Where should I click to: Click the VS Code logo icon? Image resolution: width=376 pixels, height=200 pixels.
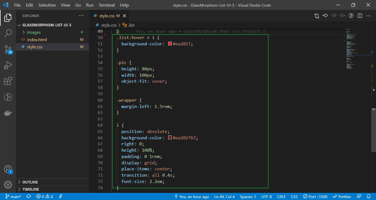click(6, 5)
